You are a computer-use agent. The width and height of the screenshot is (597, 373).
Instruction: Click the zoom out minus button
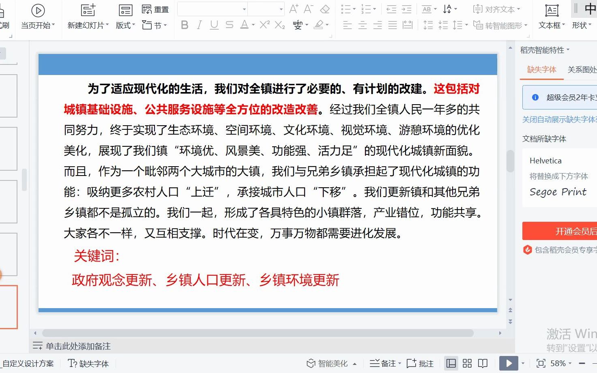click(x=582, y=363)
